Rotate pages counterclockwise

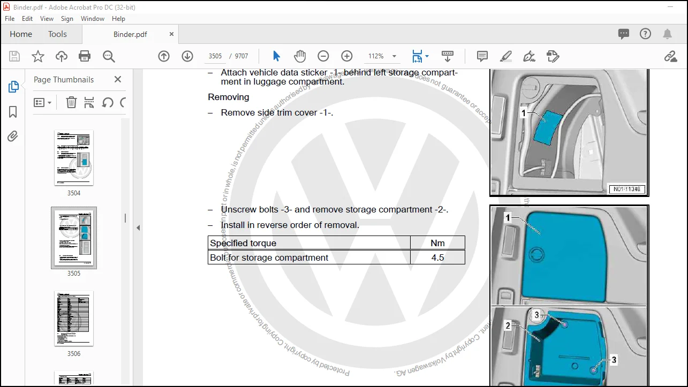108,102
